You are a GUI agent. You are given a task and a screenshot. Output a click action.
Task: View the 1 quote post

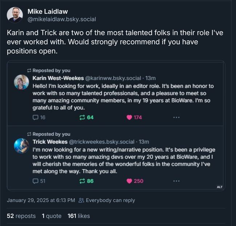click(52, 216)
